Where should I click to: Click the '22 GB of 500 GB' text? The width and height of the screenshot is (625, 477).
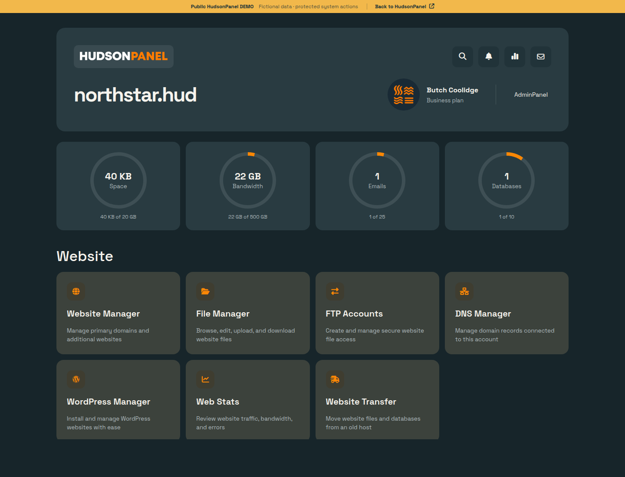(x=248, y=217)
